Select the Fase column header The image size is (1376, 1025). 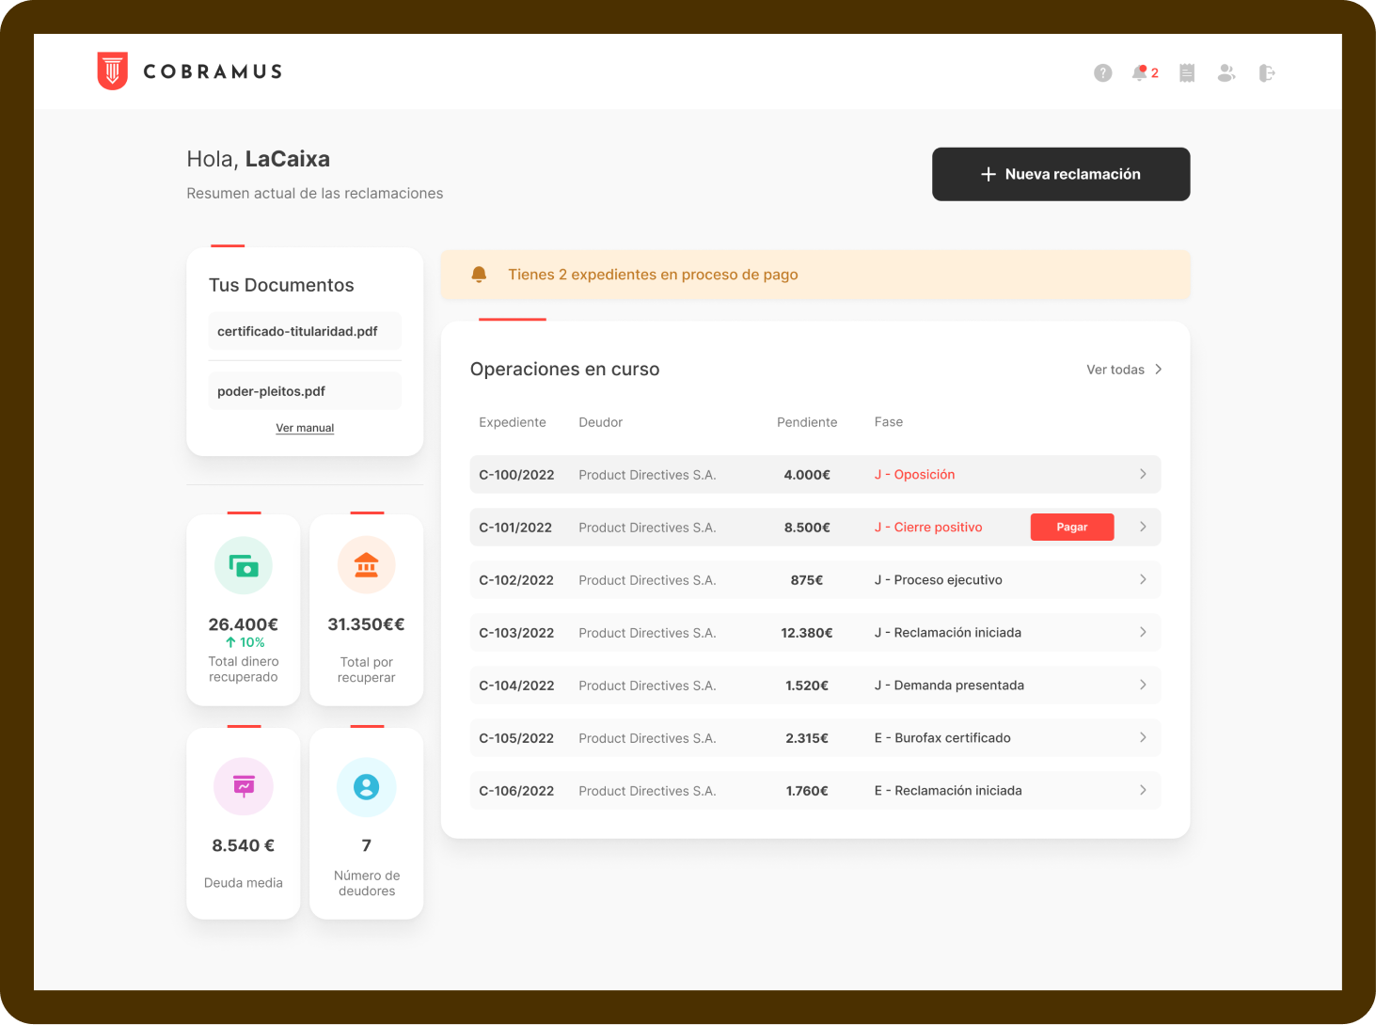pyautogui.click(x=889, y=422)
